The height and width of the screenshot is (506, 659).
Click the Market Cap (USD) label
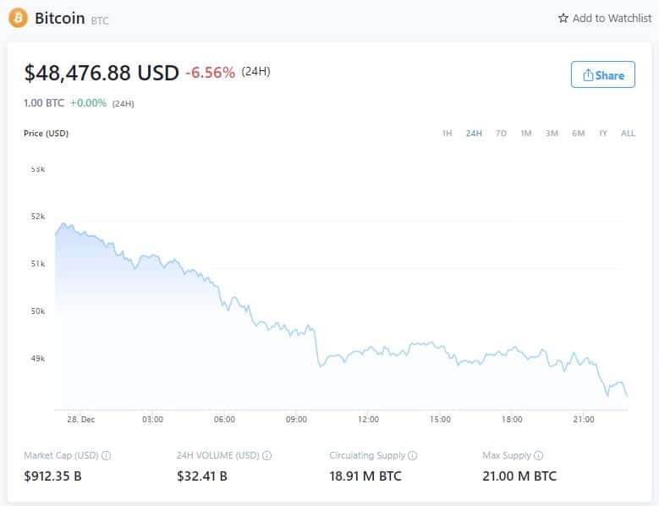tap(61, 455)
